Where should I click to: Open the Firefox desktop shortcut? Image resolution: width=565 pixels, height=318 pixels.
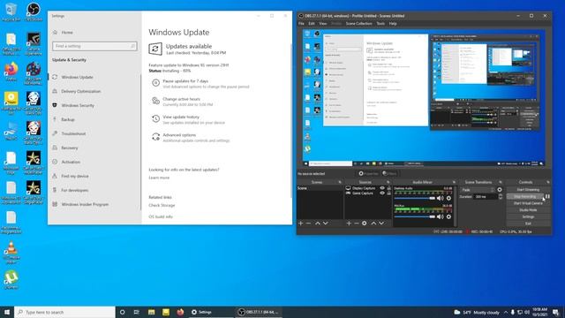point(11,72)
